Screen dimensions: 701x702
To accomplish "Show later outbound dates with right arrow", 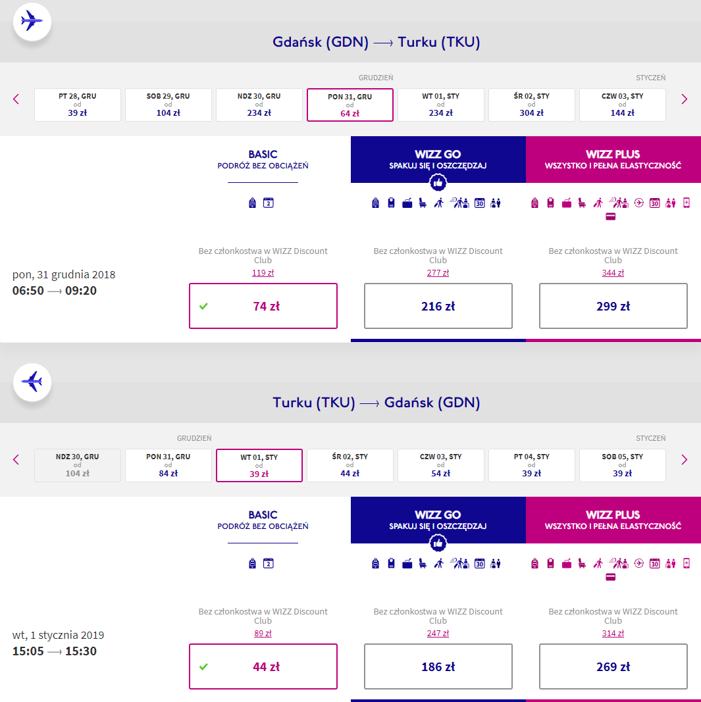I will (684, 99).
